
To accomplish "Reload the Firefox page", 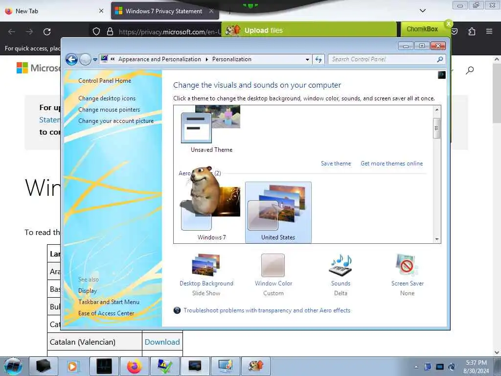I will tap(47, 32).
